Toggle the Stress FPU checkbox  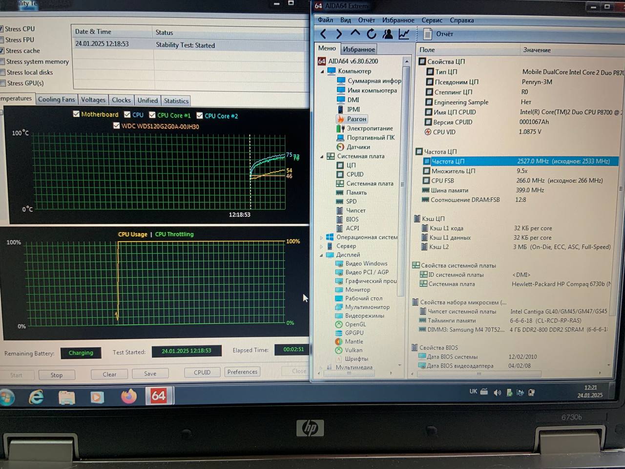[x=1, y=40]
